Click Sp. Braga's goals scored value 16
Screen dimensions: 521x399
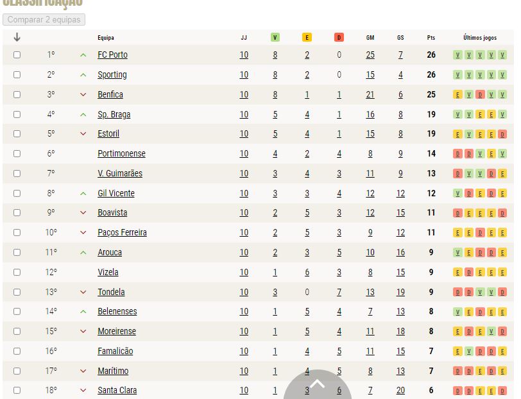point(370,115)
